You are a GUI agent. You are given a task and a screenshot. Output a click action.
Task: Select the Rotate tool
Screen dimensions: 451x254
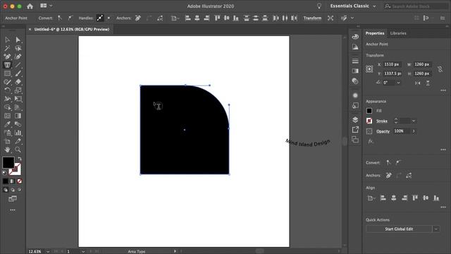[x=7, y=90]
